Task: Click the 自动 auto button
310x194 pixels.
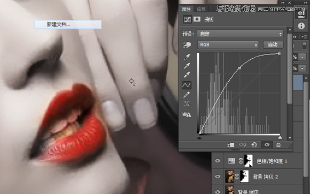Action: (x=273, y=45)
